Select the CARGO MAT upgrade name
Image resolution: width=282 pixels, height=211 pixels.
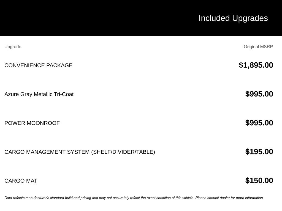pyautogui.click(x=21, y=181)
